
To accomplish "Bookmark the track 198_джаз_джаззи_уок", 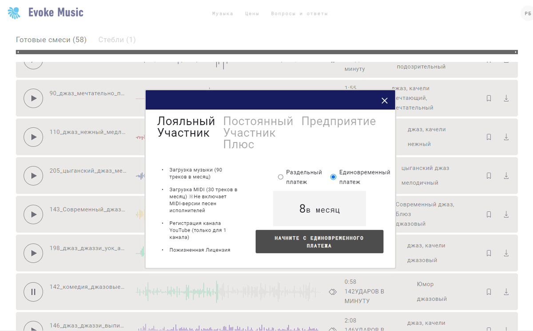I will click(489, 253).
